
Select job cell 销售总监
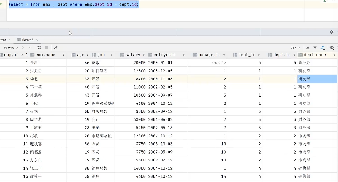(103, 168)
